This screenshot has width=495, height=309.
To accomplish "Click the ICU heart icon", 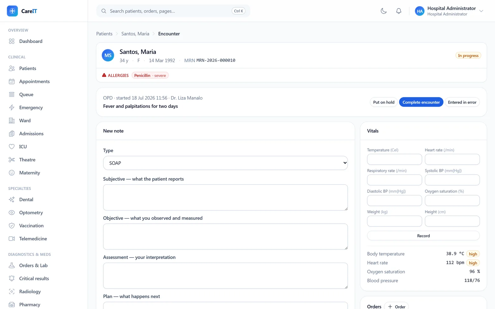I will click(12, 146).
